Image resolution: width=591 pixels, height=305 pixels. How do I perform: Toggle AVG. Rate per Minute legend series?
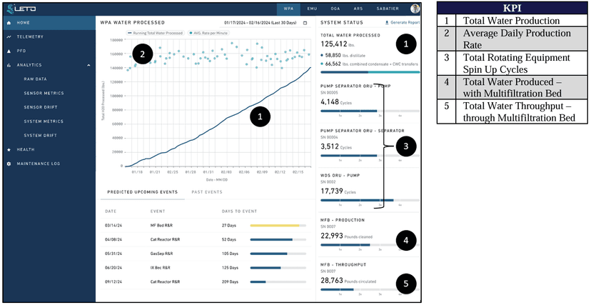pyautogui.click(x=207, y=34)
